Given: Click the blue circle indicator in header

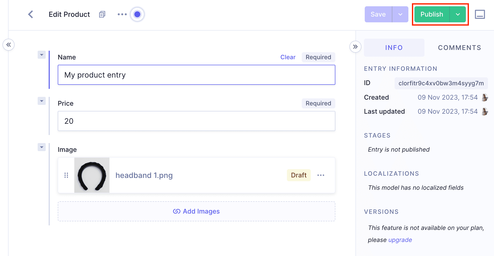Looking at the screenshot, I should pyautogui.click(x=137, y=14).
